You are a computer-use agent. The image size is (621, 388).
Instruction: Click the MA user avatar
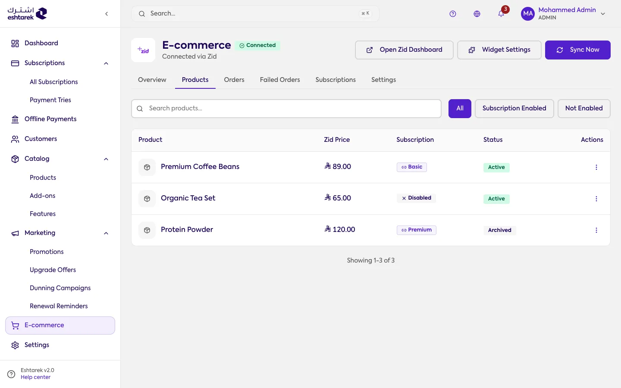click(528, 14)
